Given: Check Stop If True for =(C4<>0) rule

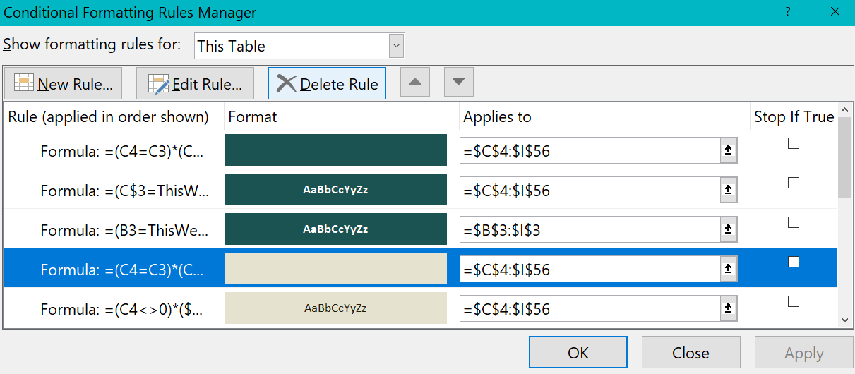Looking at the screenshot, I should pos(794,301).
